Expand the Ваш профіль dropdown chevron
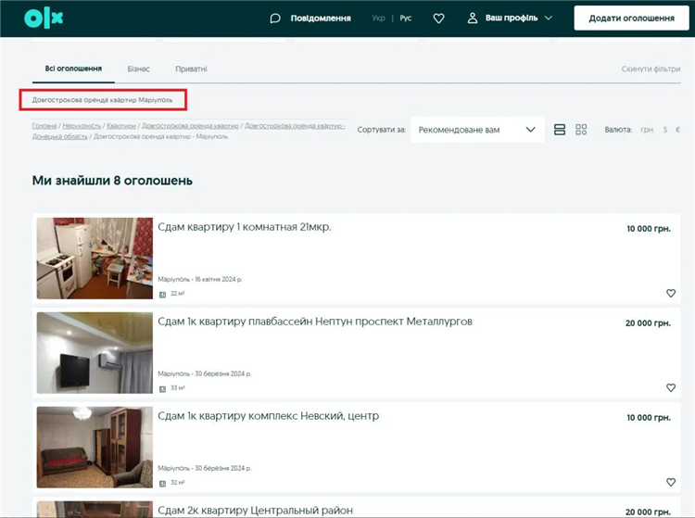This screenshot has width=695, height=518. click(x=549, y=19)
